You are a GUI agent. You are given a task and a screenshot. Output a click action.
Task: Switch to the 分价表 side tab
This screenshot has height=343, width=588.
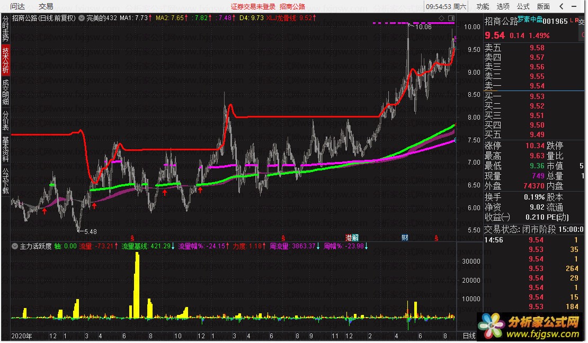point(6,120)
